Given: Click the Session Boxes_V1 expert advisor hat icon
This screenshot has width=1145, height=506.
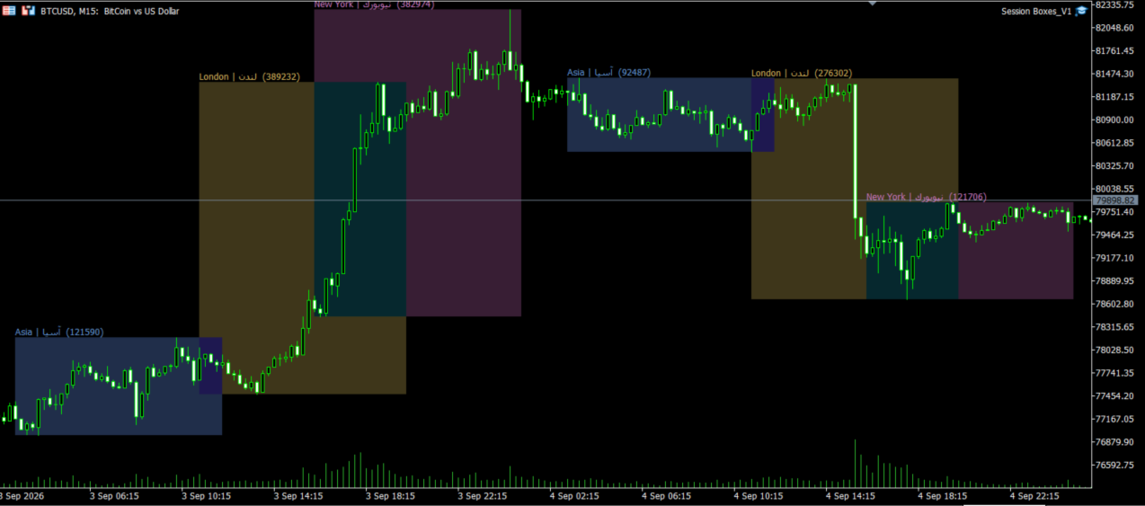Looking at the screenshot, I should pyautogui.click(x=1081, y=11).
